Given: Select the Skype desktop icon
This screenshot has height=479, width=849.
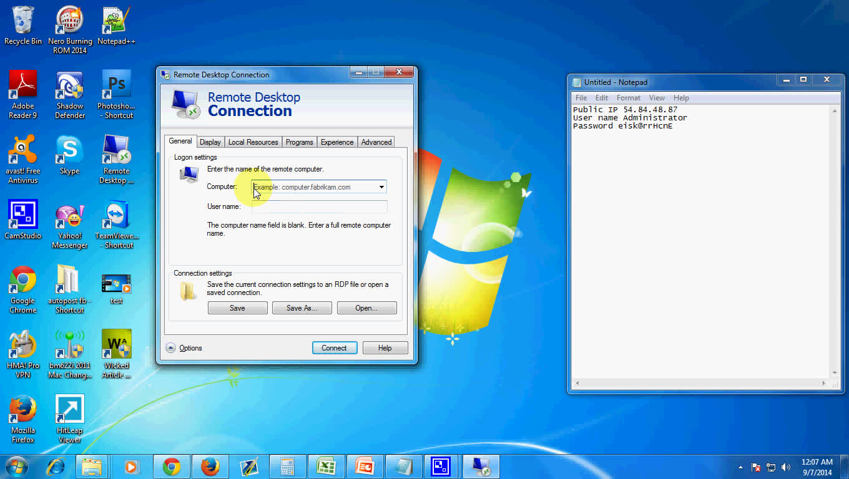Looking at the screenshot, I should tap(70, 155).
